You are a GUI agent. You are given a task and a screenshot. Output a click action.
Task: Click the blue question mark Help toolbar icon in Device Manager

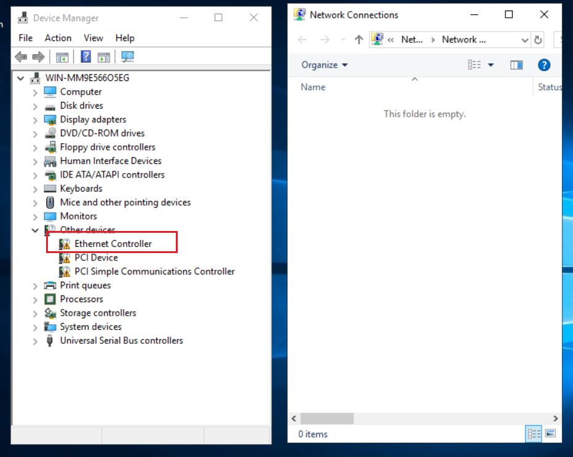tap(85, 57)
